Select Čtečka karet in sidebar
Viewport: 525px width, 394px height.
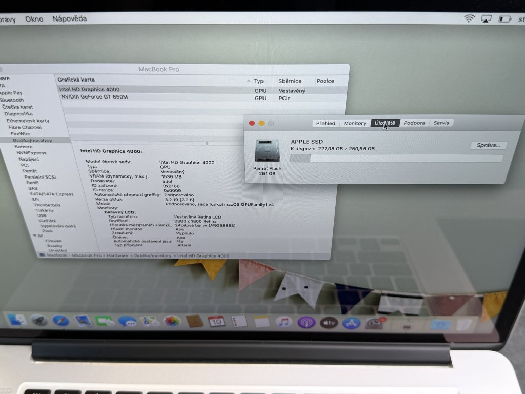coord(17,107)
